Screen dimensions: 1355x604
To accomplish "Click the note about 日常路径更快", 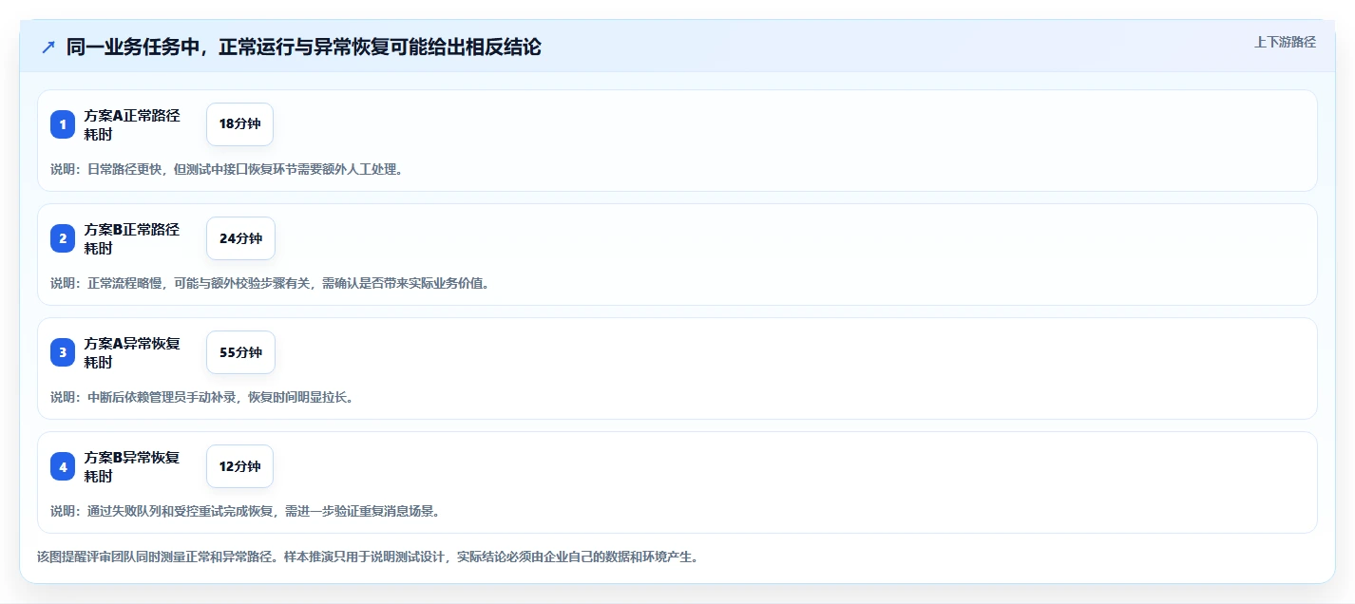I will (x=226, y=169).
